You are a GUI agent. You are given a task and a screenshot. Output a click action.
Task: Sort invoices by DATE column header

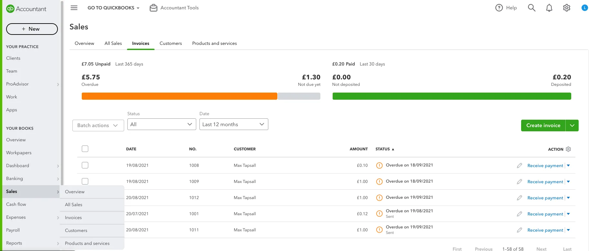(x=131, y=149)
